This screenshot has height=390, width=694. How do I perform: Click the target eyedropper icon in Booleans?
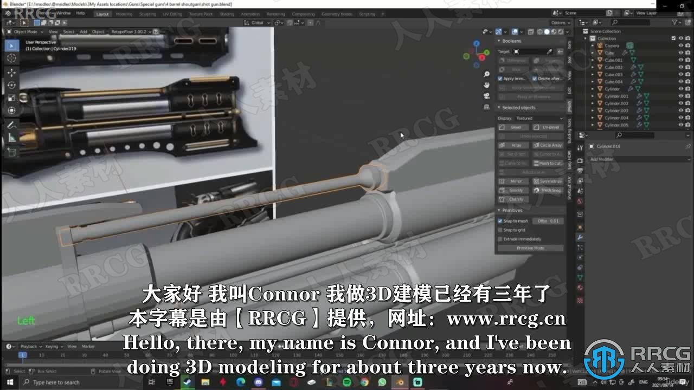coord(549,51)
